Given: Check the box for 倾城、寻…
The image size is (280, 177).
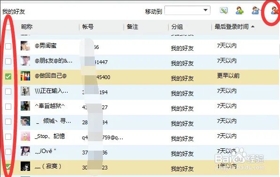Looking at the screenshot, I should 8,122.
